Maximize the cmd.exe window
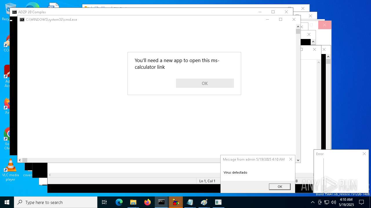Screen dimensions: 371x208 coord(280,19)
